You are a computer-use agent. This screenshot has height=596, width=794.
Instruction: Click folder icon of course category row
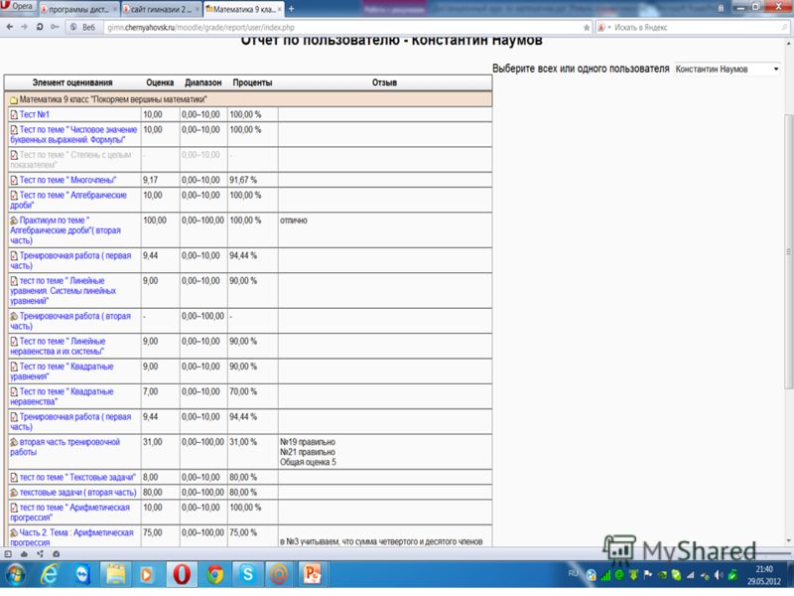pyautogui.click(x=14, y=100)
